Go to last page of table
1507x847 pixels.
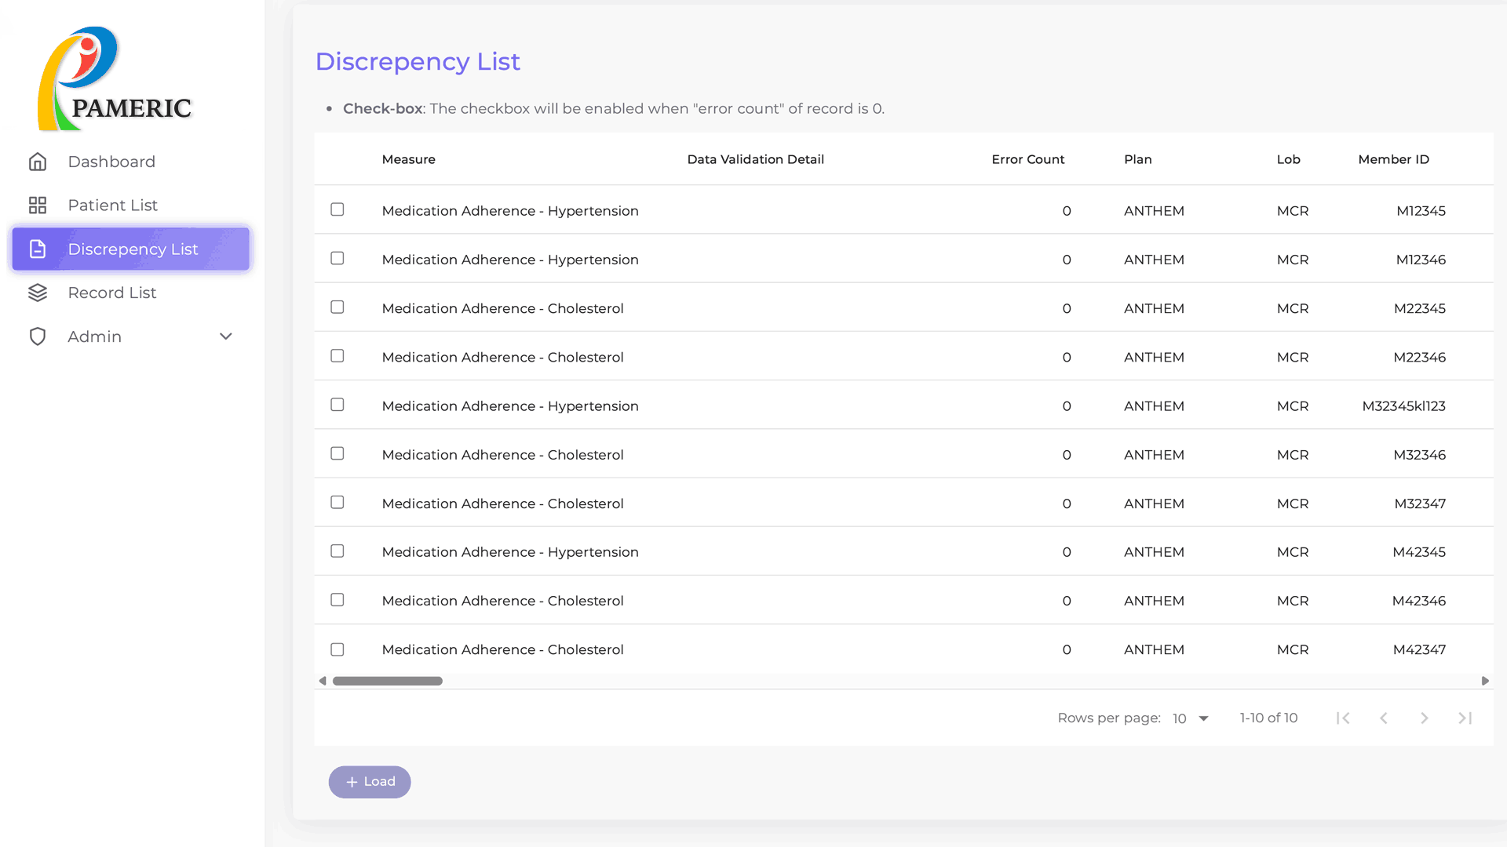point(1465,718)
